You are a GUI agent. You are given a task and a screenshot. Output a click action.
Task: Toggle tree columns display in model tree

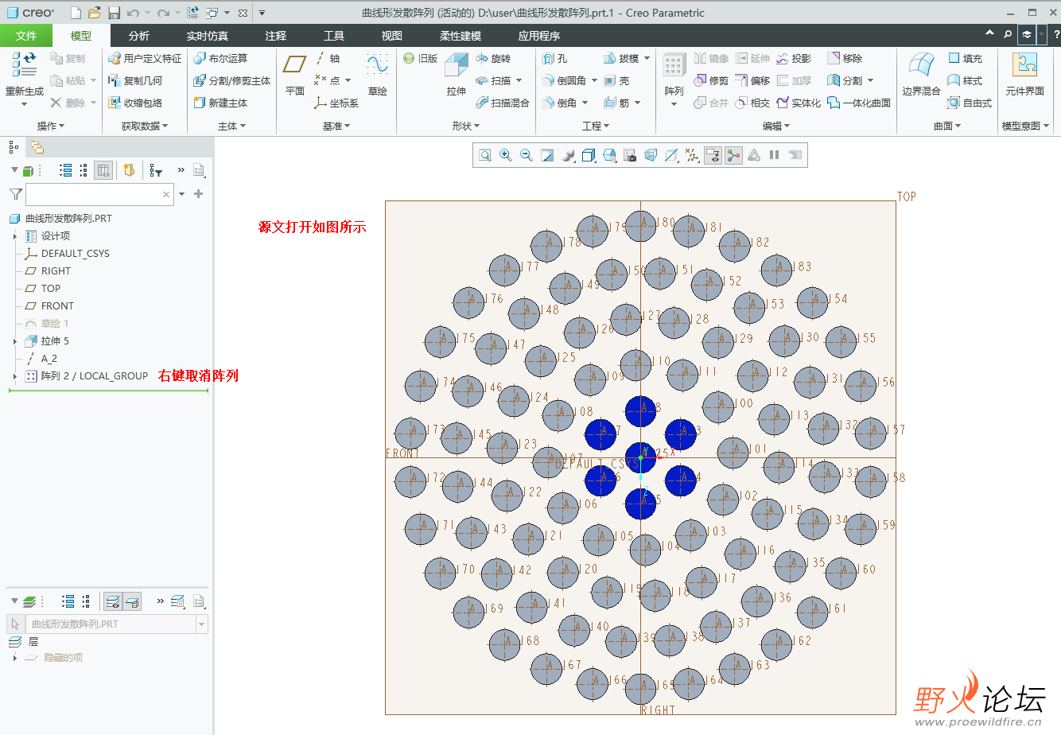[103, 170]
